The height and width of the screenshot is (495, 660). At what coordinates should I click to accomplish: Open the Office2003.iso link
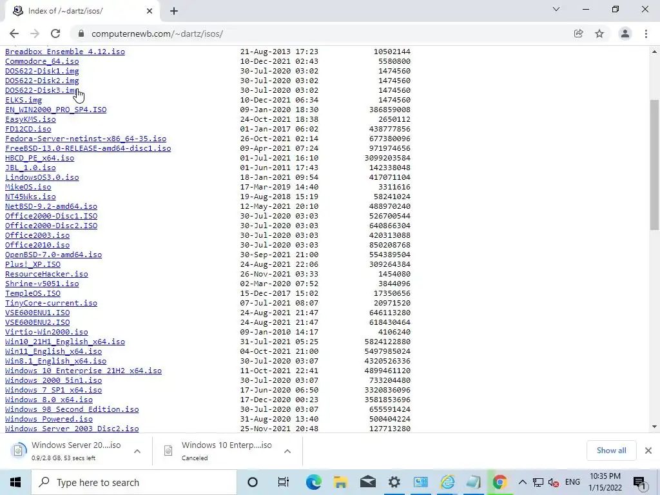[x=37, y=235]
